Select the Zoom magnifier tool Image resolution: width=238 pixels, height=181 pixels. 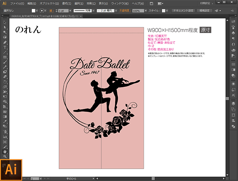(x=5, y=156)
